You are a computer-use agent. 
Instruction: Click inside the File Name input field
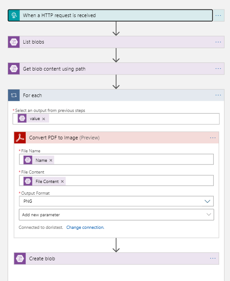116,159
